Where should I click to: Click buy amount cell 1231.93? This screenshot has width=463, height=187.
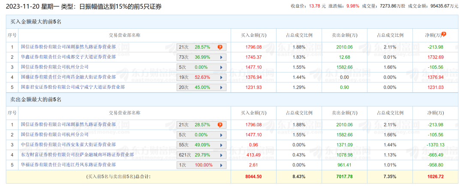pyautogui.click(x=254, y=87)
